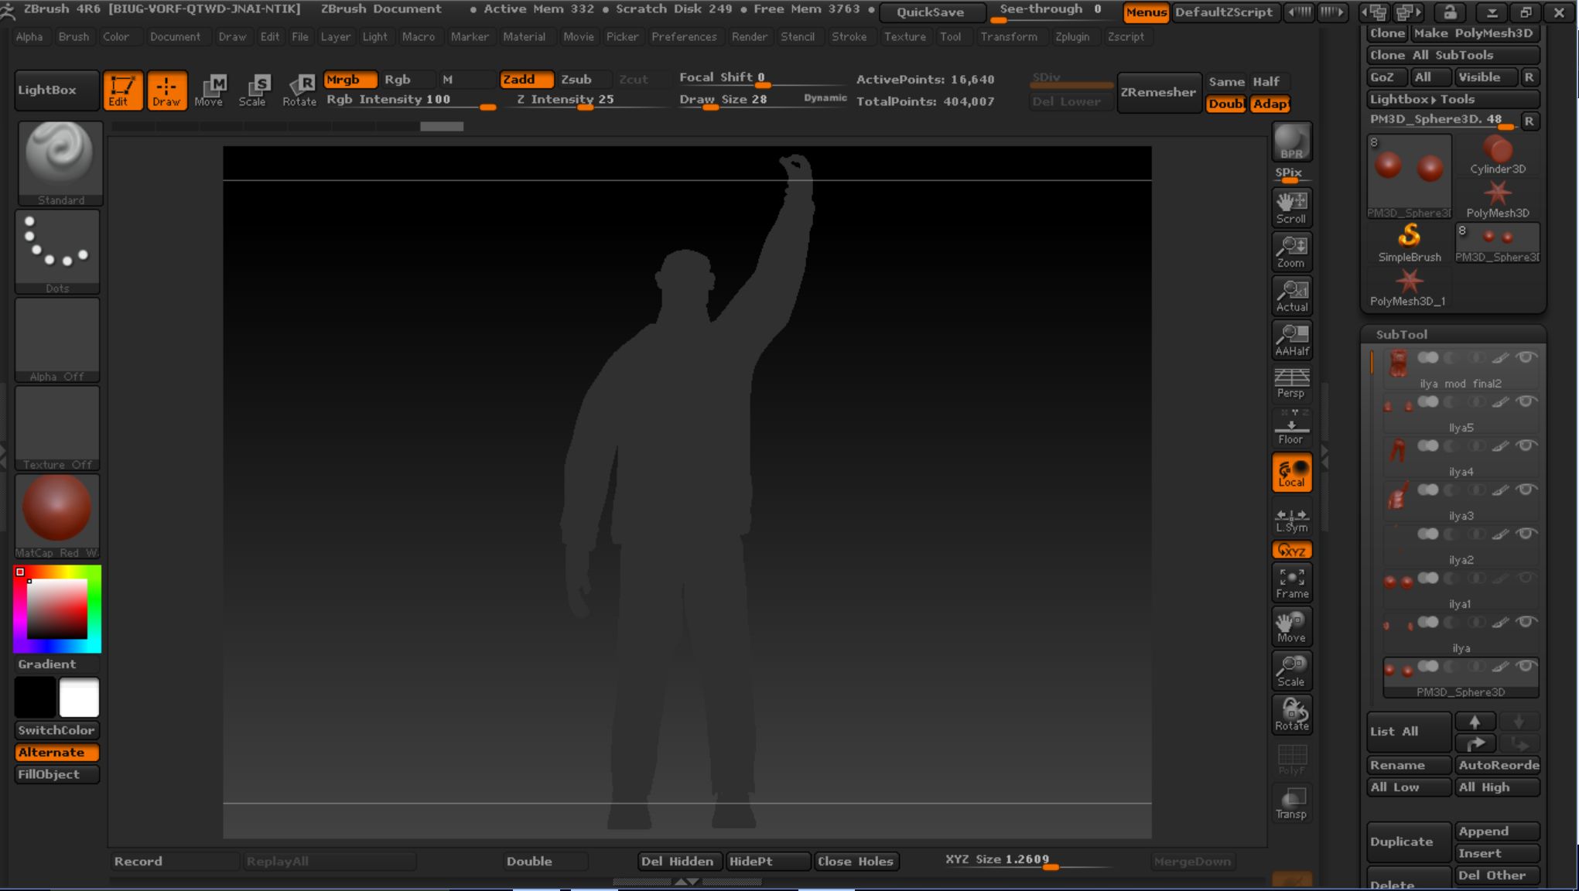This screenshot has width=1579, height=891.
Task: Open the Render menu
Action: 749,36
